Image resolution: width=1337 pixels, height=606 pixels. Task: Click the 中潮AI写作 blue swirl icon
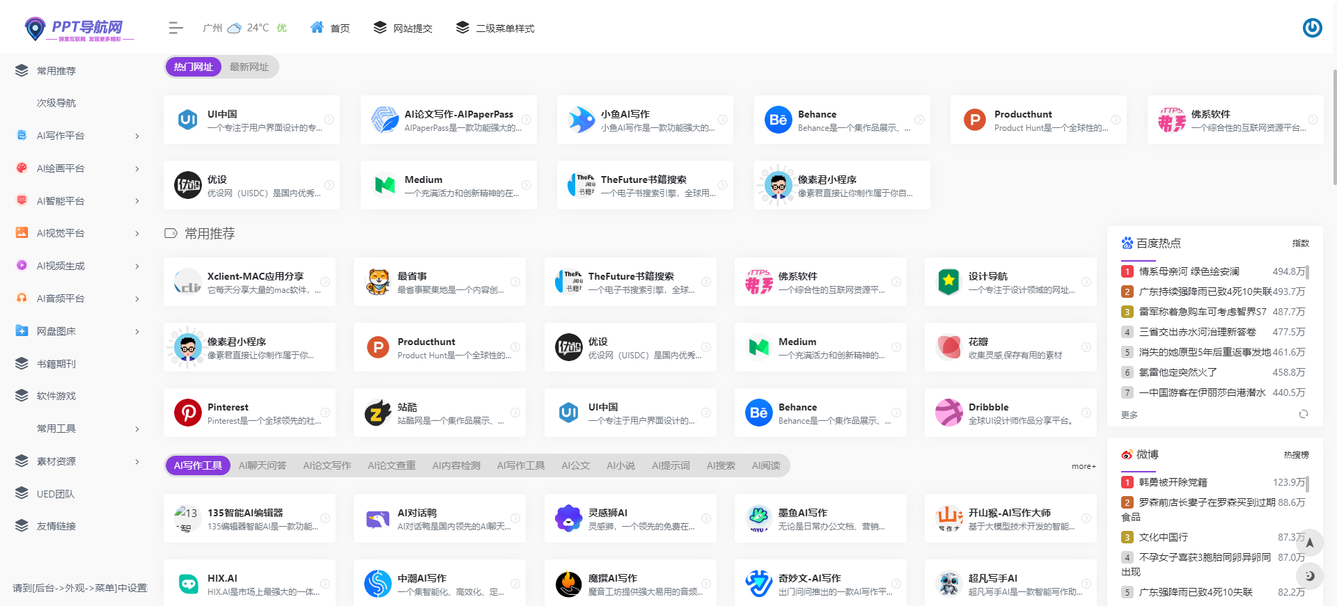(377, 584)
